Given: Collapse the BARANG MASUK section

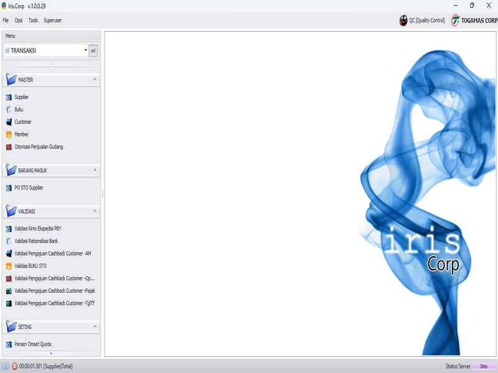Looking at the screenshot, I should (x=95, y=170).
